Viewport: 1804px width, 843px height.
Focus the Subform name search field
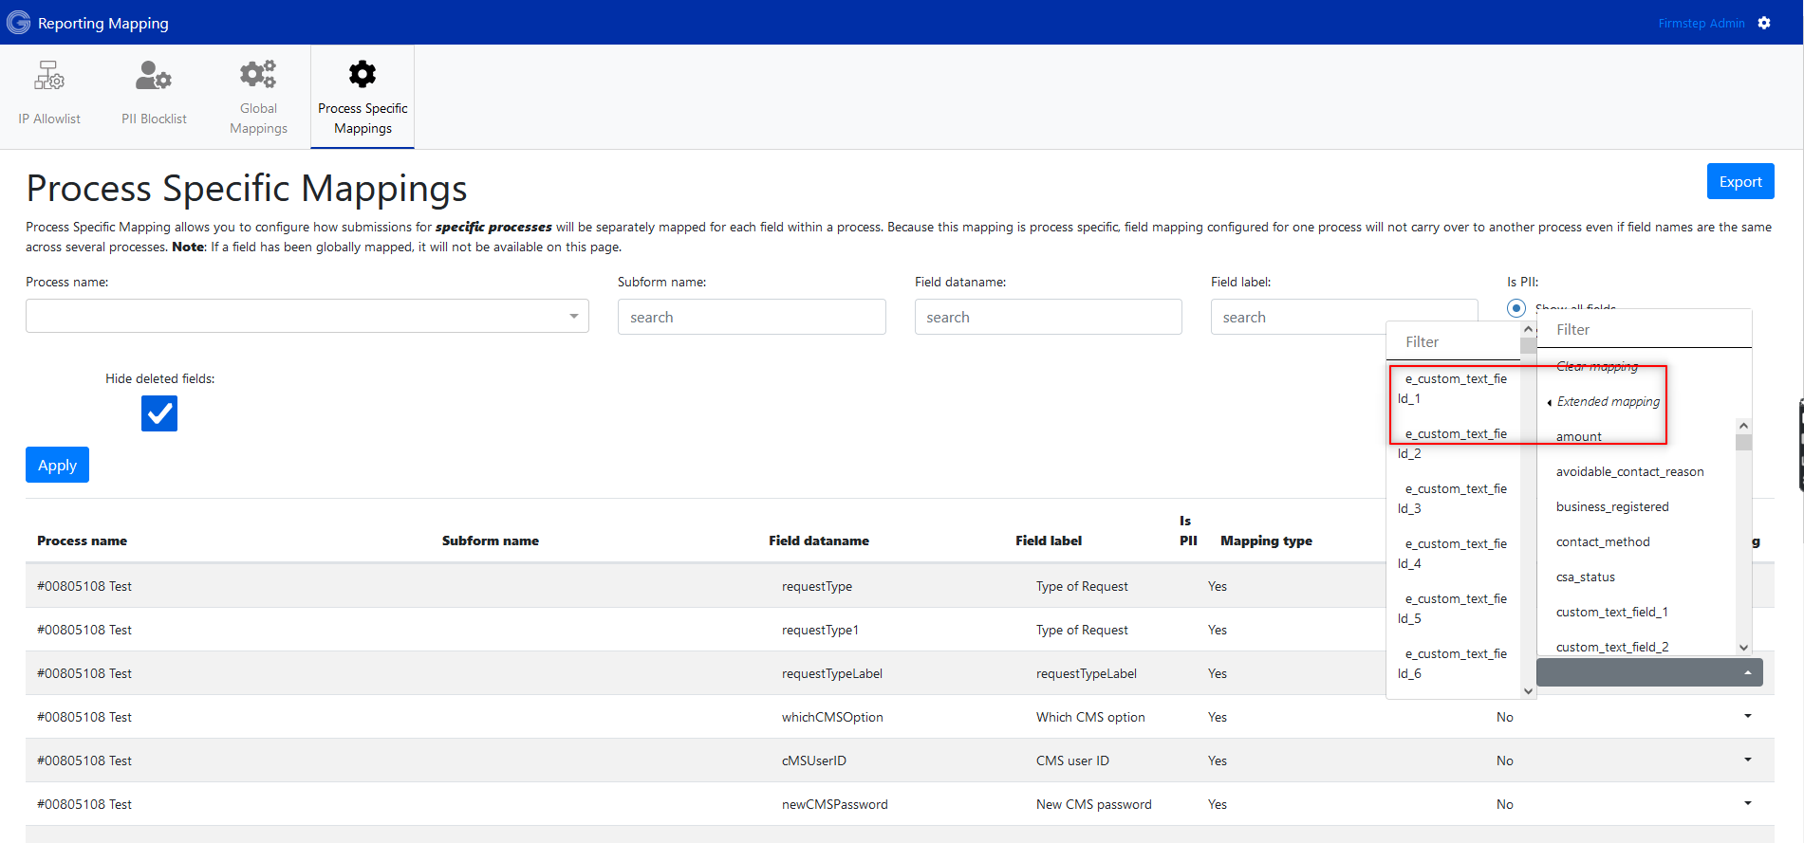tap(752, 317)
